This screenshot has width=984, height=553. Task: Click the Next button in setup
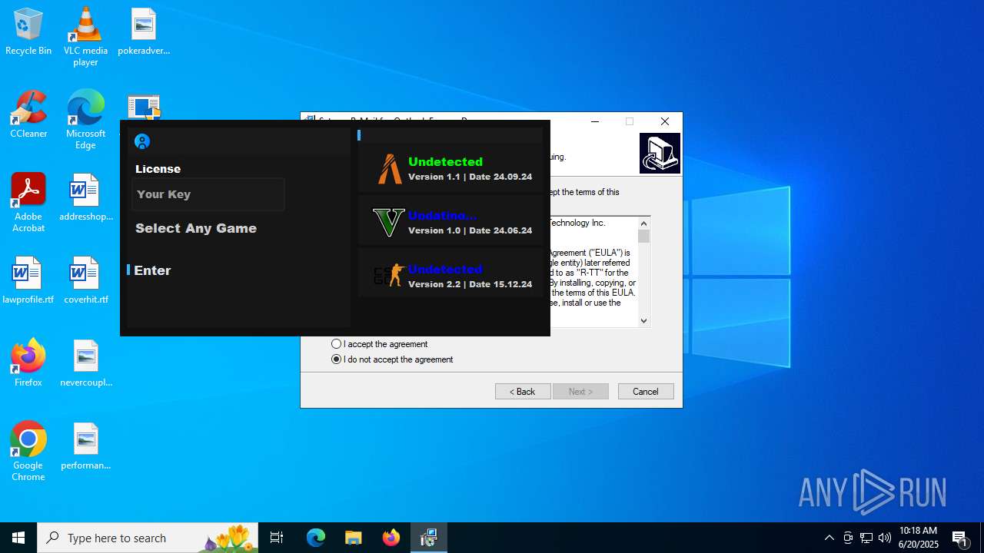[x=580, y=392]
